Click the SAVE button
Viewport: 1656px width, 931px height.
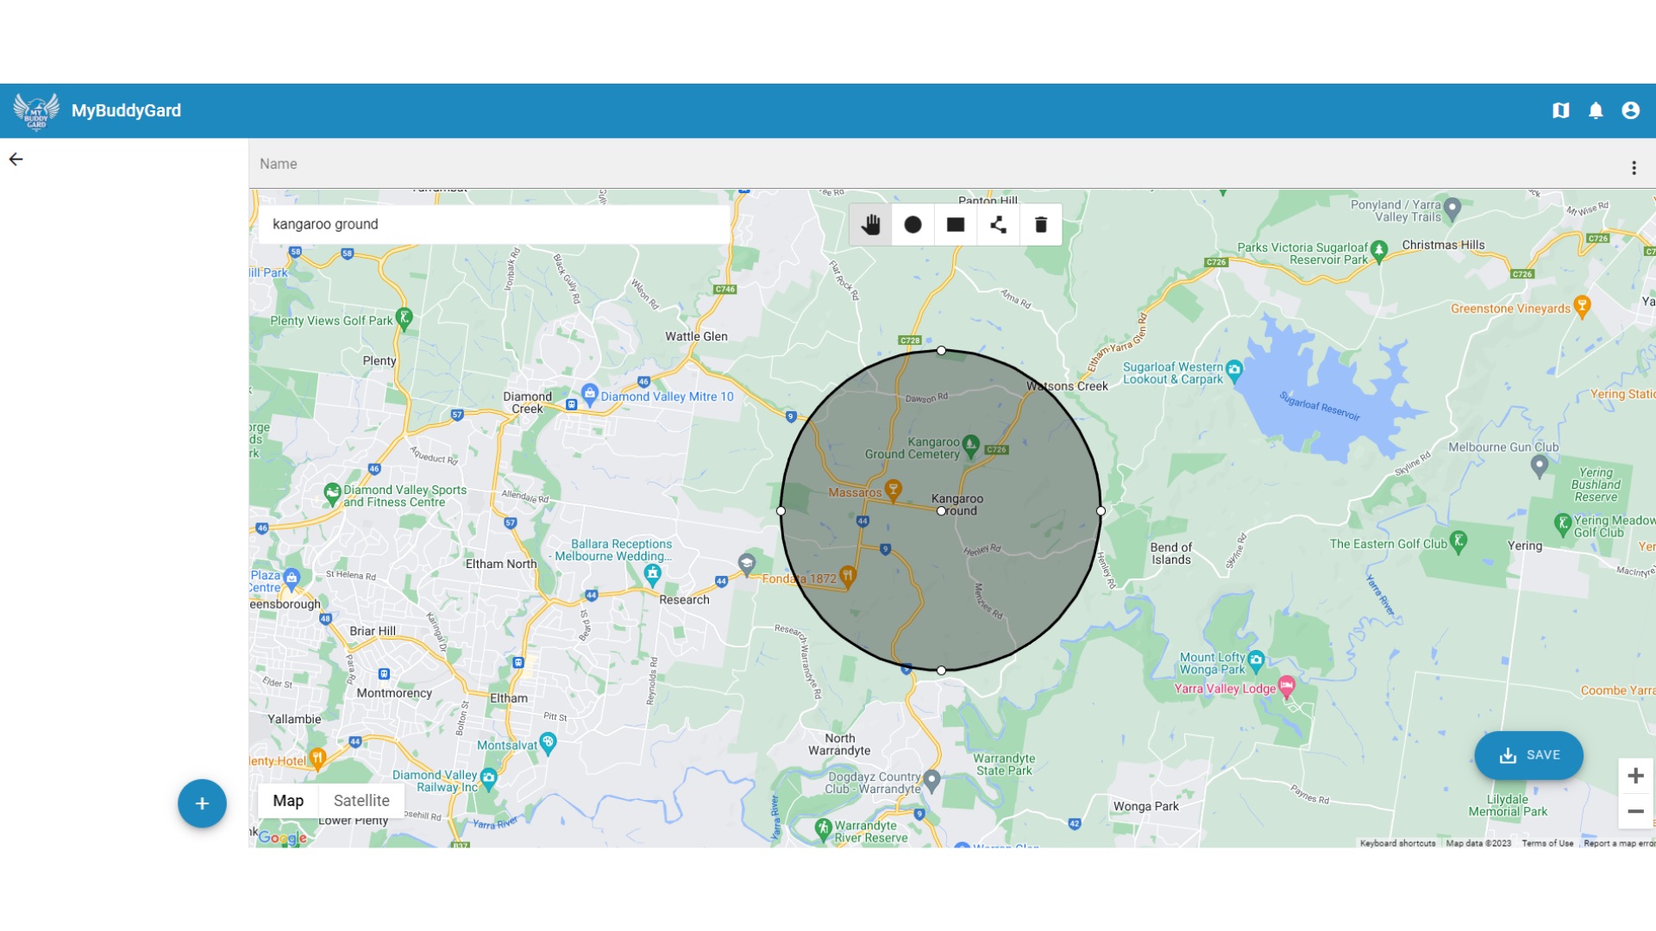click(1528, 755)
